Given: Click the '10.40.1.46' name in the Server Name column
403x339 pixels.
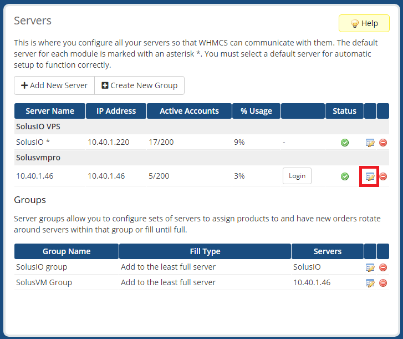Looking at the screenshot, I should tap(35, 176).
